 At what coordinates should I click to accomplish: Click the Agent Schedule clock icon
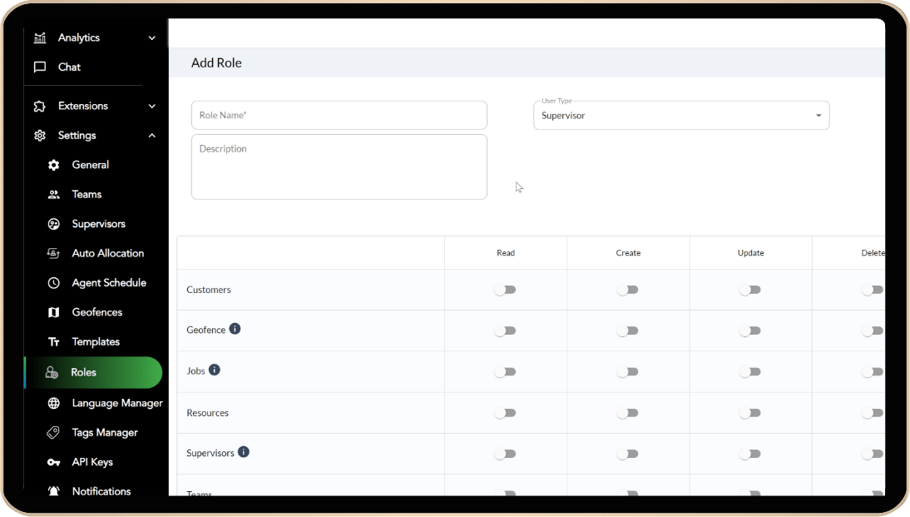[x=54, y=283]
